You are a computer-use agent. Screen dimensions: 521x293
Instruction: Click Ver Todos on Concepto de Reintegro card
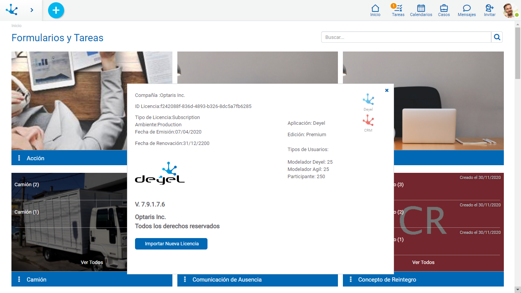423,262
